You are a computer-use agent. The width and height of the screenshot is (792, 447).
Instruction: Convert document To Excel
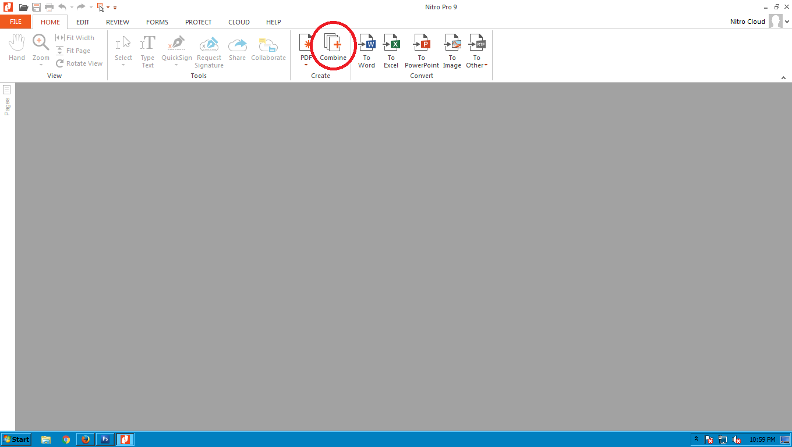[x=391, y=49]
